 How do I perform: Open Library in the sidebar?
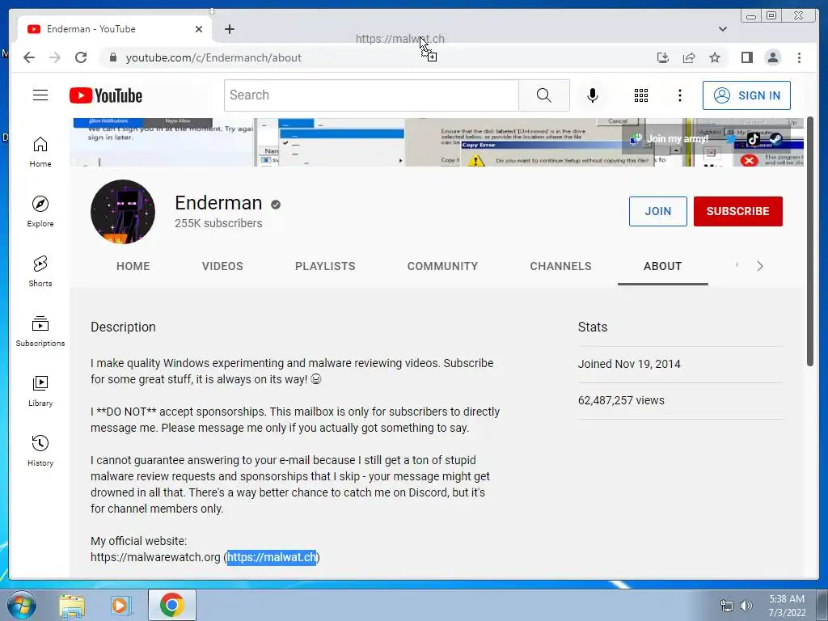40,391
